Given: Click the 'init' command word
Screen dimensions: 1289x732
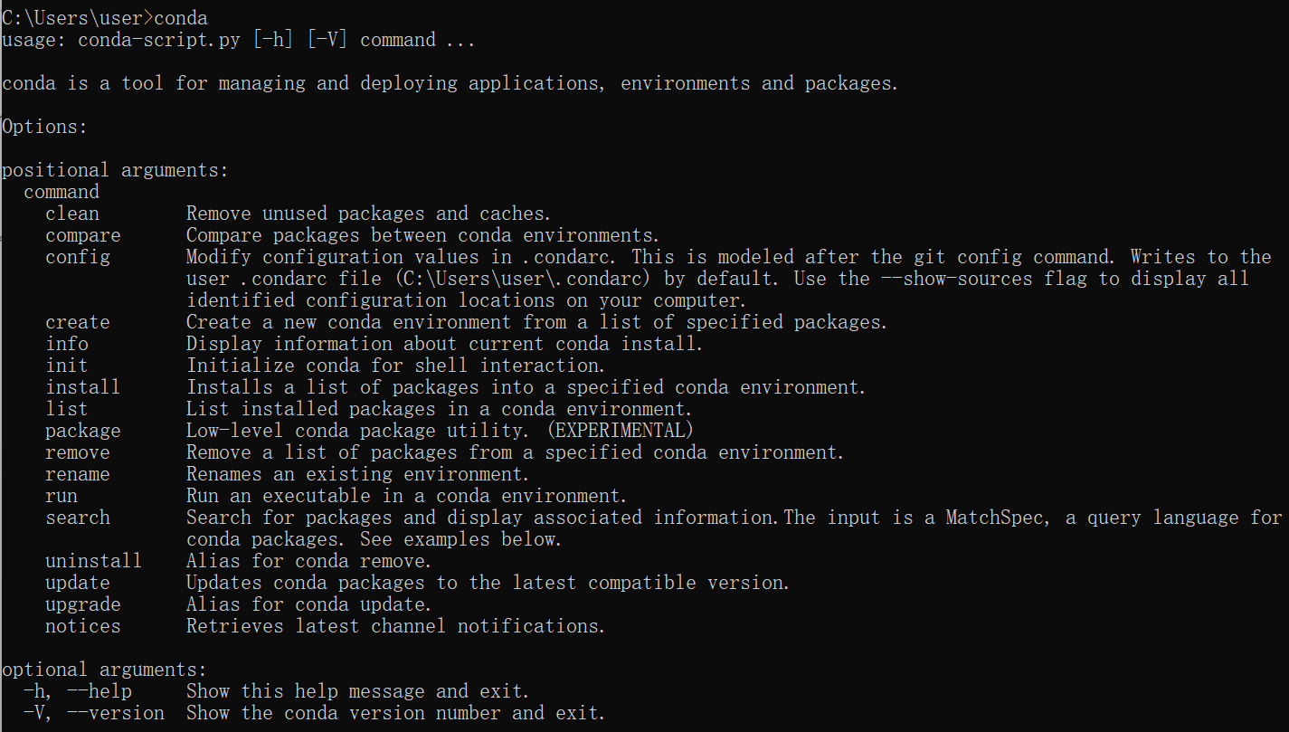Looking at the screenshot, I should click(x=67, y=366).
